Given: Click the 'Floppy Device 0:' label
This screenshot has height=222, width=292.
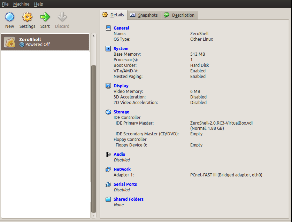Looking at the screenshot, I should (x=131, y=145).
